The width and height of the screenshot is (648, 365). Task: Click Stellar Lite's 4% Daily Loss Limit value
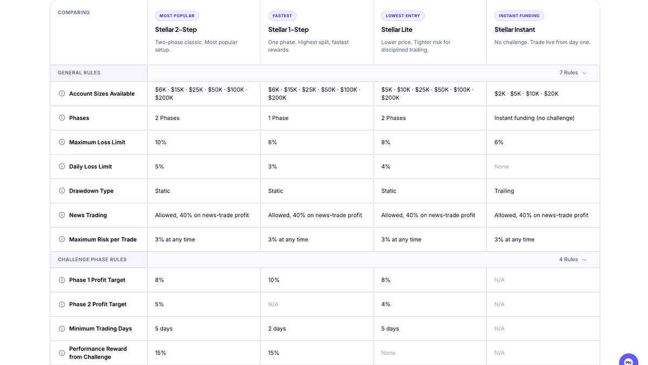pos(386,166)
